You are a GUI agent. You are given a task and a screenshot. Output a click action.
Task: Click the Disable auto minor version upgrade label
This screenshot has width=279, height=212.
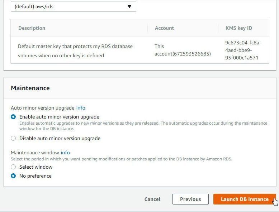coord(60,139)
